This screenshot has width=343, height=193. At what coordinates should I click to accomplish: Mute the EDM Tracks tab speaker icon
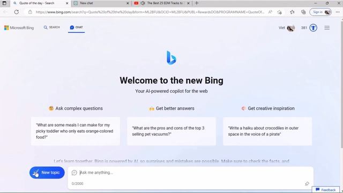pyautogui.click(x=143, y=3)
